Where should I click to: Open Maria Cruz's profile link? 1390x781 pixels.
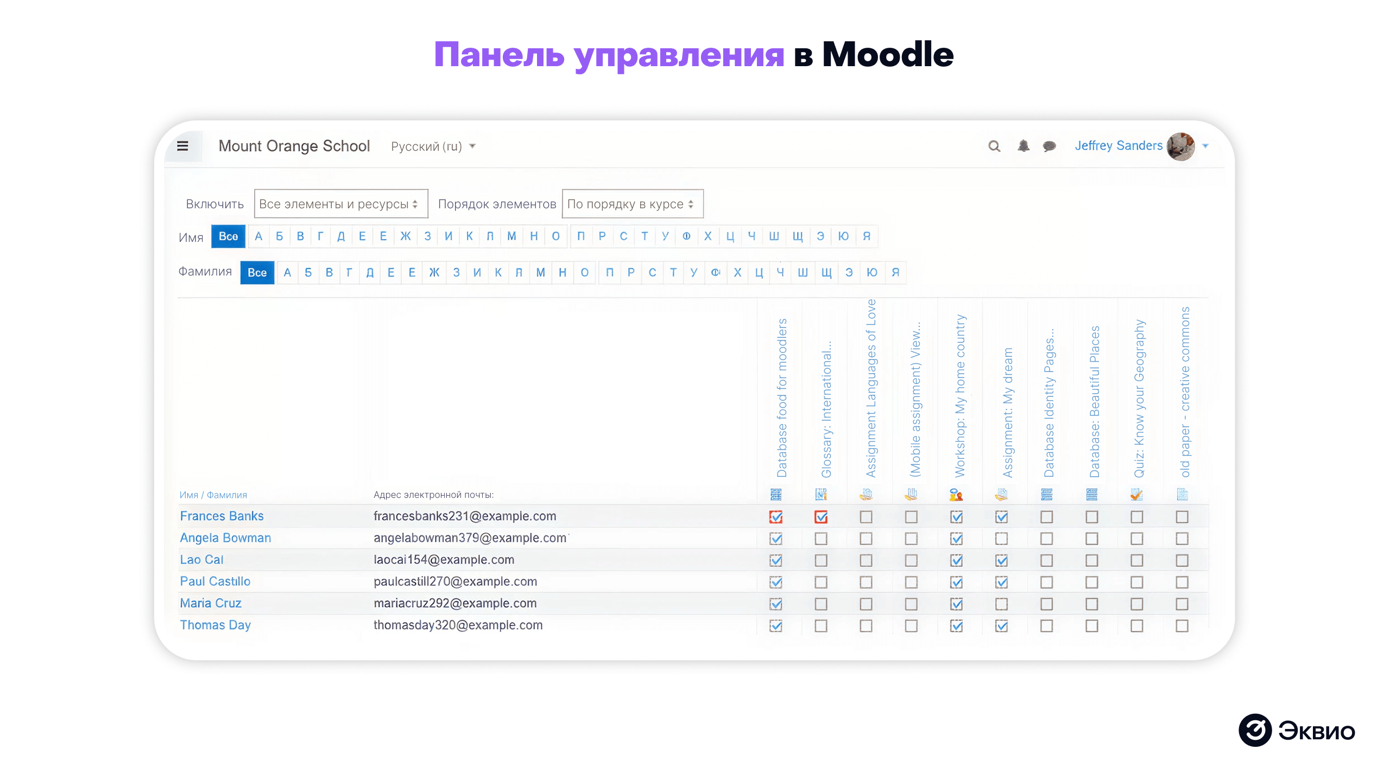(x=210, y=603)
